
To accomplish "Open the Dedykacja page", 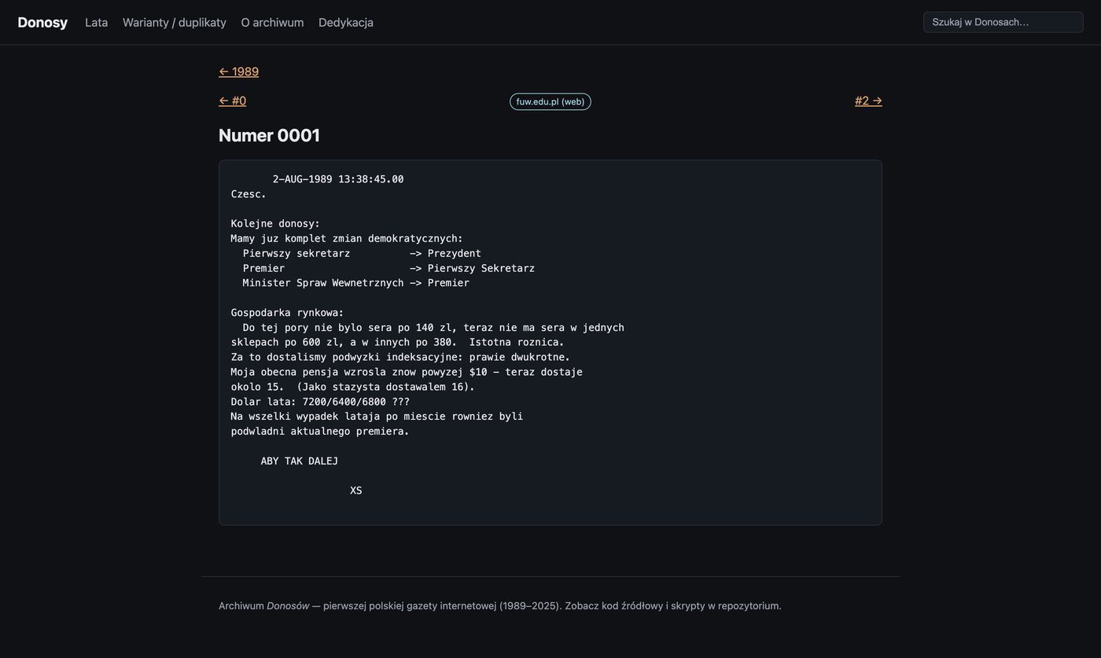I will [346, 22].
